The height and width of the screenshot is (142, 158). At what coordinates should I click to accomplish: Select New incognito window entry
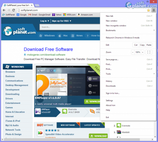[x=128, y=26]
